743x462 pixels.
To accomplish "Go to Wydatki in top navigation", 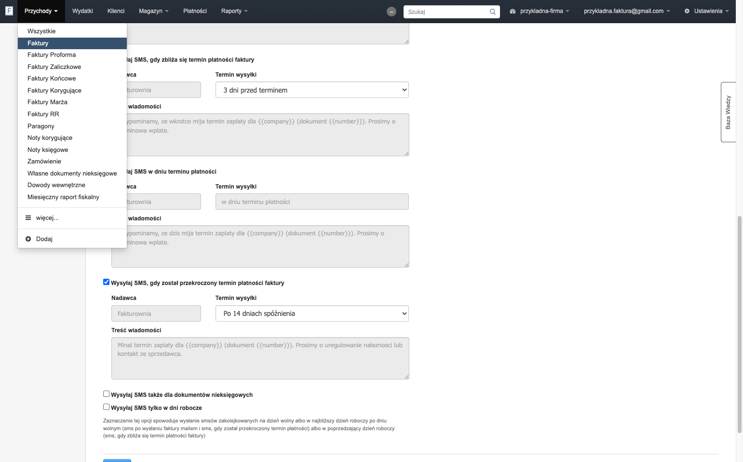I will point(82,11).
